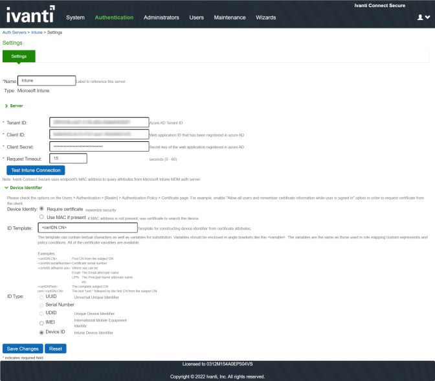Click the 'Settings' page heading
Screen dimensions: 435x381
pos(12,43)
